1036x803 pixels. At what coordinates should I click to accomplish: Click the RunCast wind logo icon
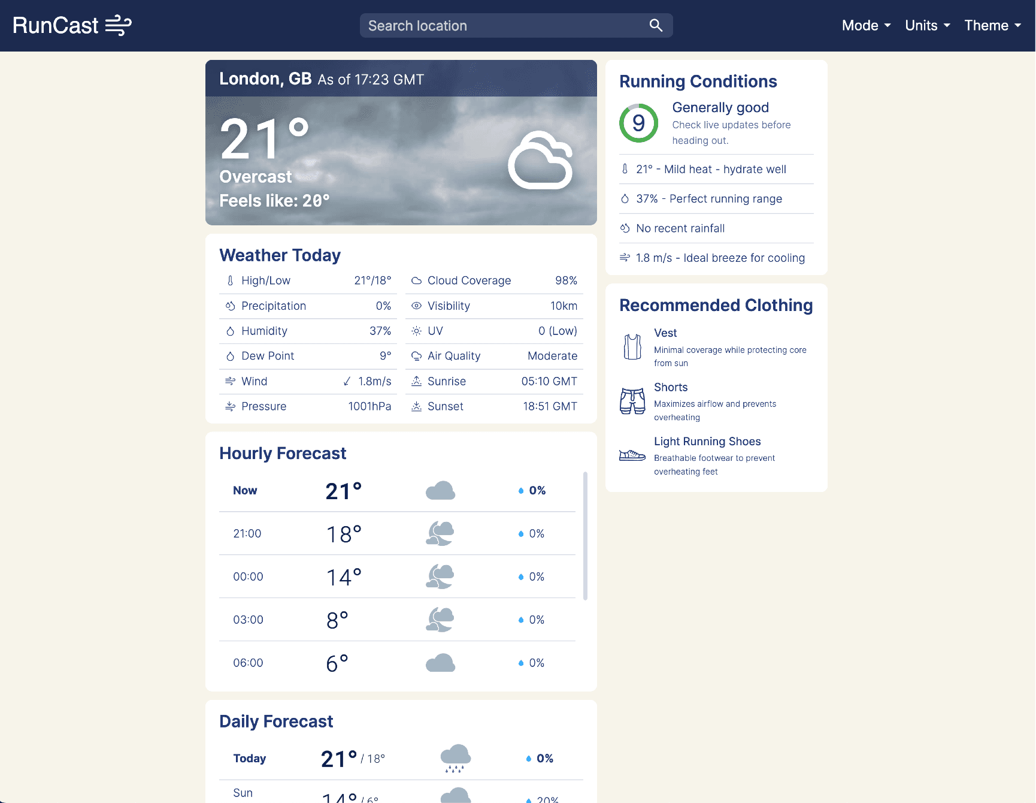tap(119, 25)
